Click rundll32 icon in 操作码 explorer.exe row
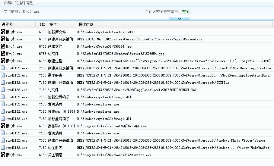Screen dimensions: 274x166 [x=3, y=111]
